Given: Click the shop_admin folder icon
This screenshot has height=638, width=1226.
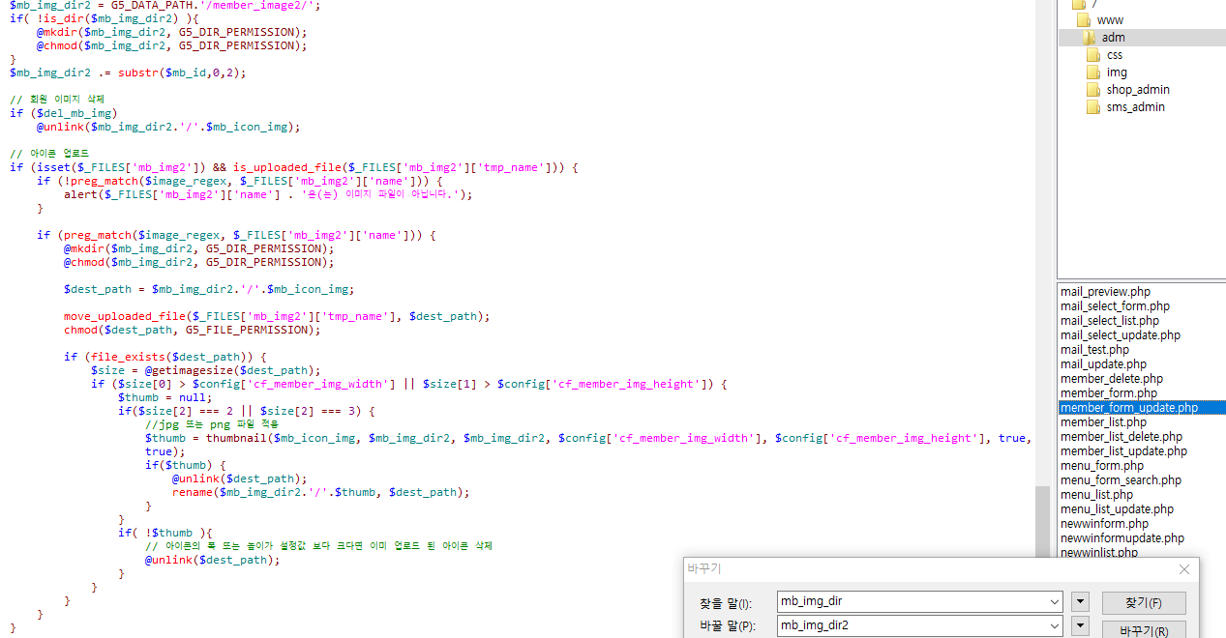Looking at the screenshot, I should click(1093, 90).
